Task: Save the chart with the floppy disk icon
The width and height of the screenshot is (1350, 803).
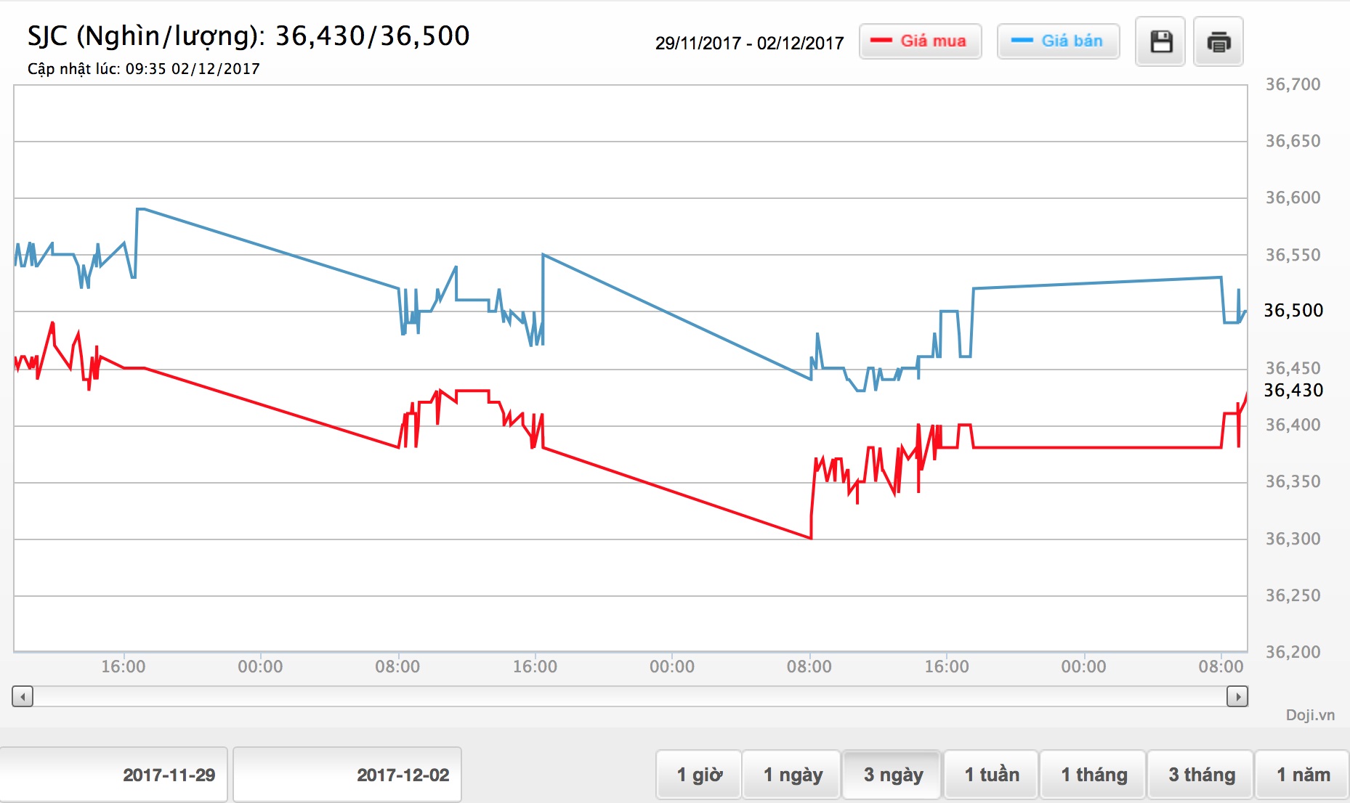Action: 1160,41
